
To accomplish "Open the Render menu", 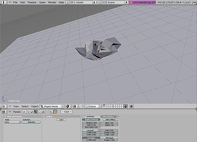I will tap(52, 2).
